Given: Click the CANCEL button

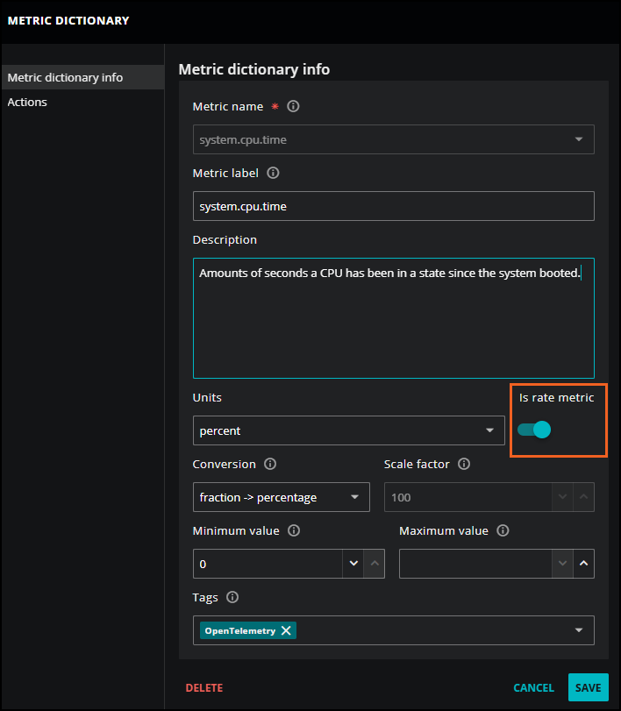Looking at the screenshot, I should coord(533,688).
